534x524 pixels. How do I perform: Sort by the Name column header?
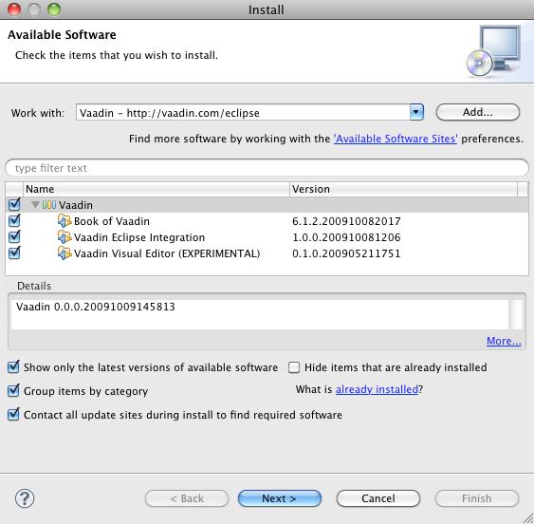pos(157,189)
